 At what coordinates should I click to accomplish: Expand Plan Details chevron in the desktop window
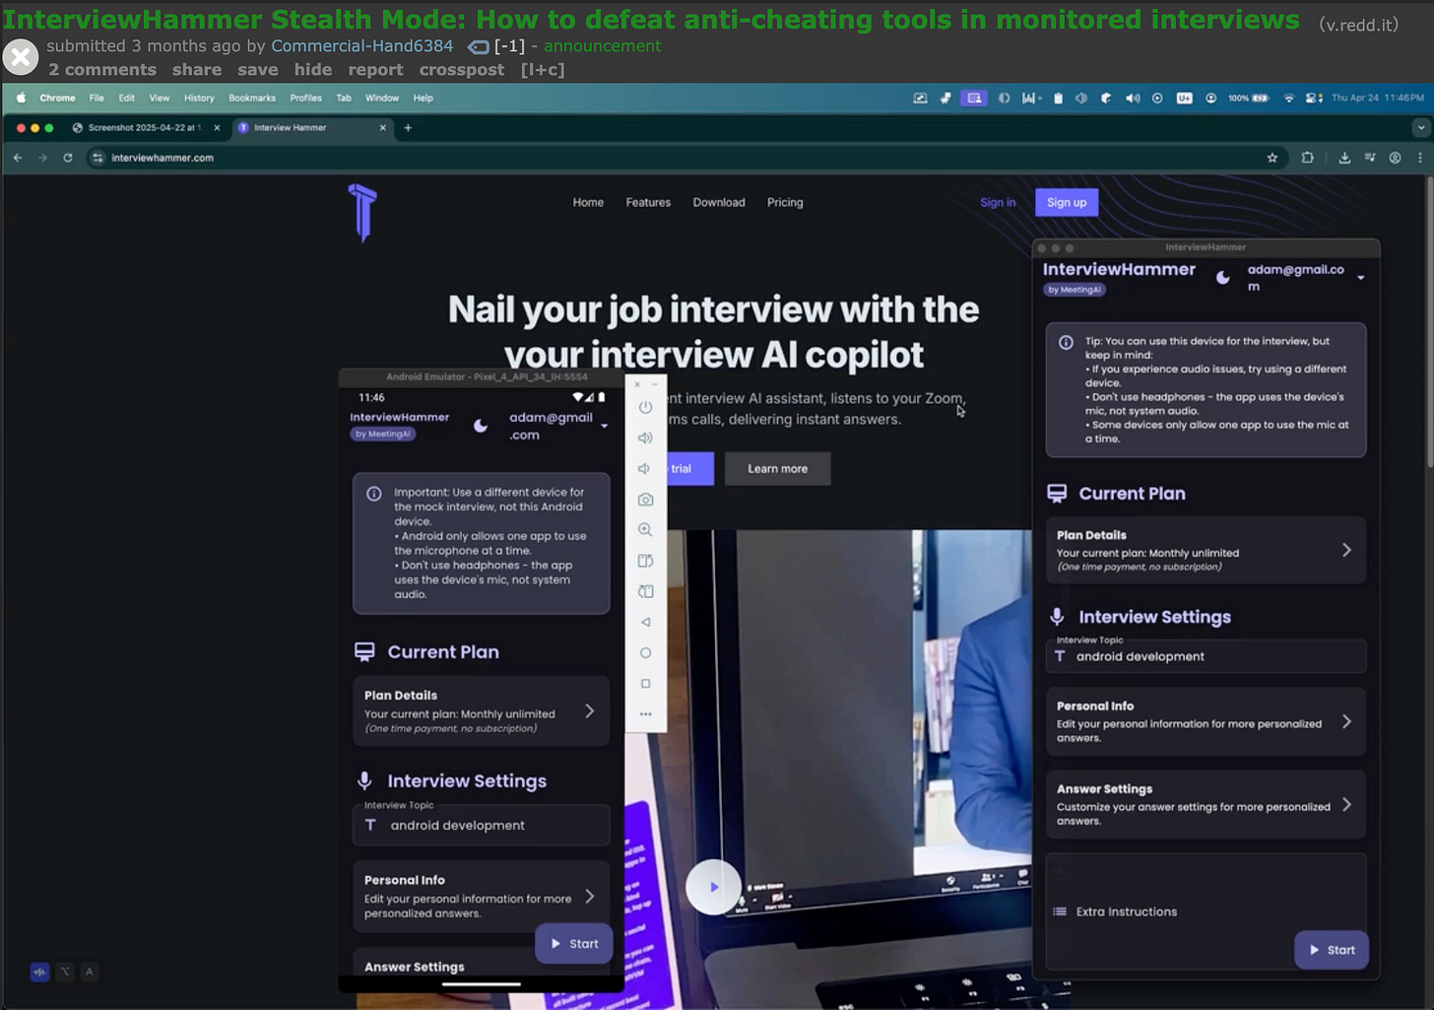(x=1346, y=550)
